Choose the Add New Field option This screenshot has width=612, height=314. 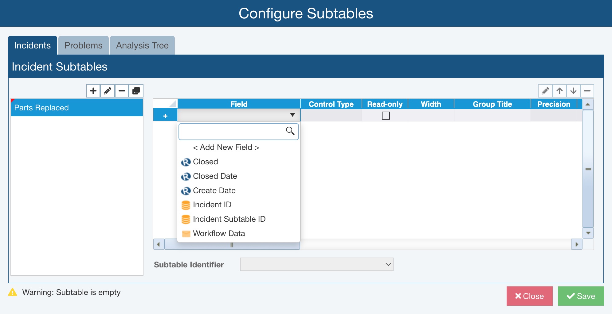[226, 147]
